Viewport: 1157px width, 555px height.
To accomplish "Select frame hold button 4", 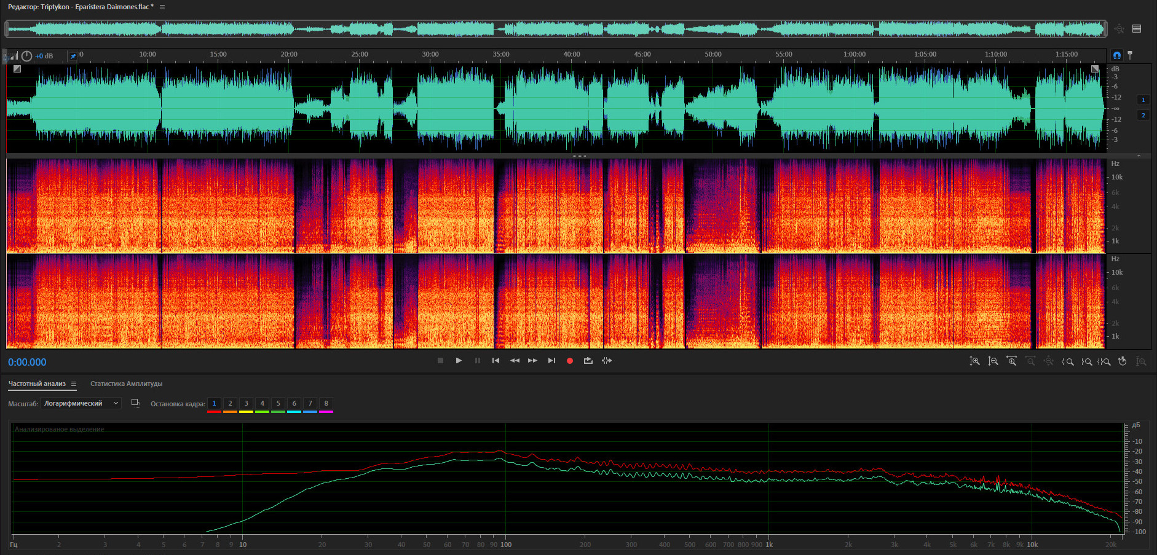I will click(x=262, y=404).
